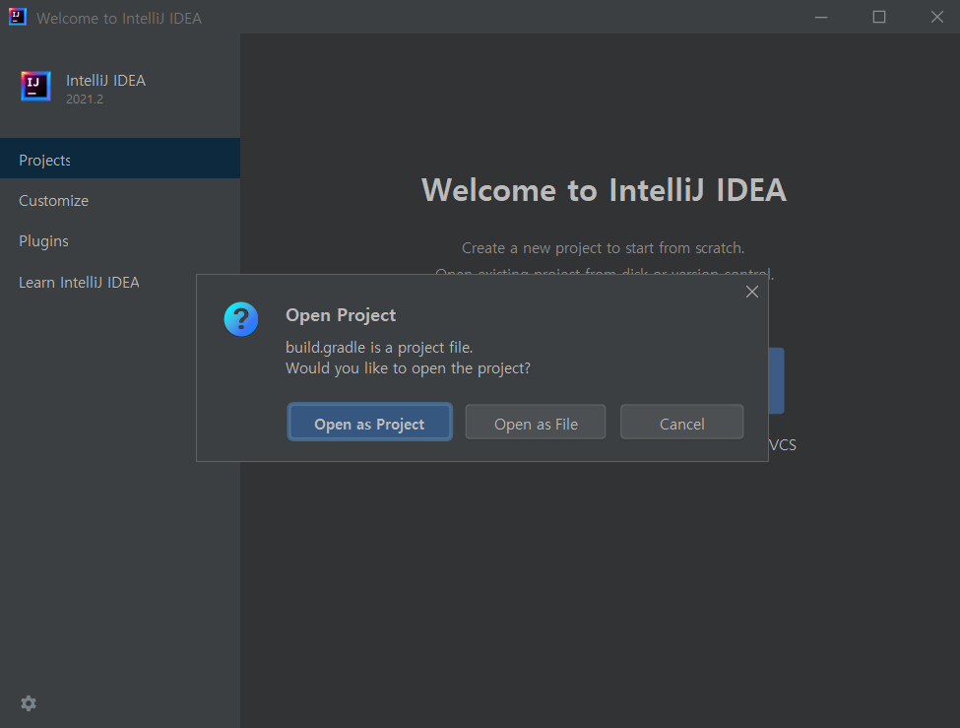Minimize the IntelliJ IDEA welcome window
This screenshot has height=728, width=960.
tap(821, 17)
